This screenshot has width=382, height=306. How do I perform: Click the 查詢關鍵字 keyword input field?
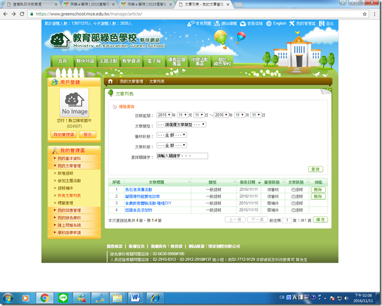[182, 156]
